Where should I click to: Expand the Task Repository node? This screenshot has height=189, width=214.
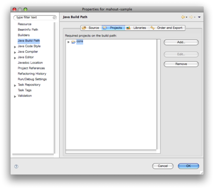(15, 85)
